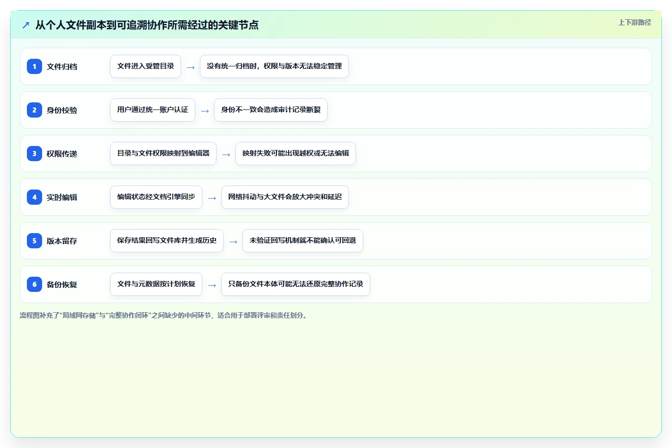This screenshot has height=448, width=672.
Task: Click the title 从个人文件副本到可追溯协作所需经过的关键节点
Action: coord(147,25)
